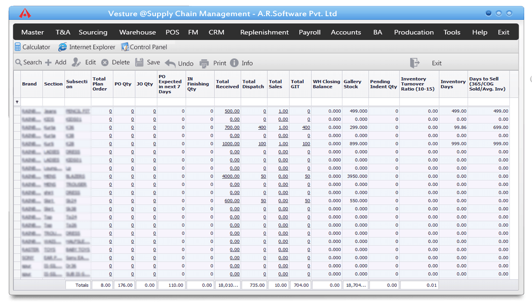Open the Replenishment menu
This screenshot has height=303, width=532.
point(264,32)
